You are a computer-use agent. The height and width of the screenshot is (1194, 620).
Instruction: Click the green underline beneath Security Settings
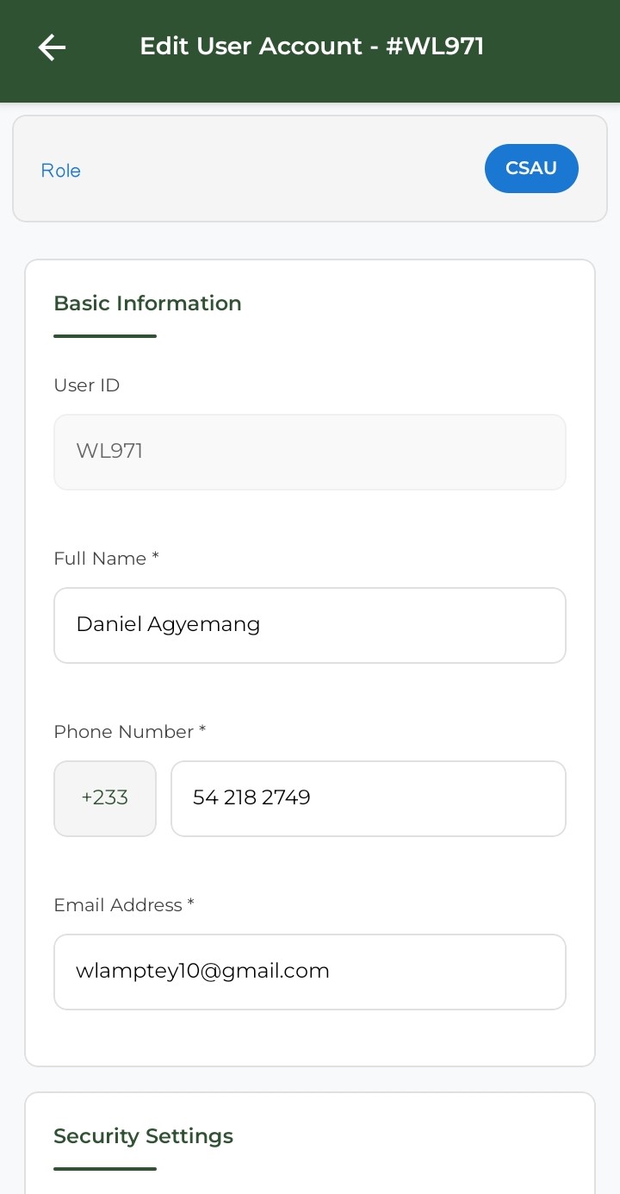point(105,1169)
